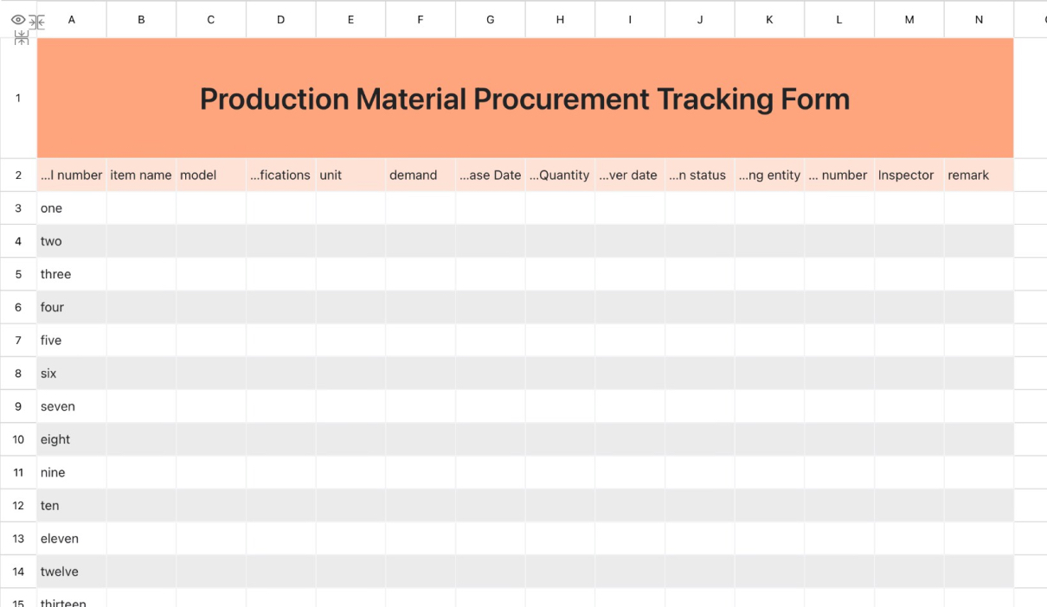1047x607 pixels.
Task: Select column N header
Action: [980, 19]
